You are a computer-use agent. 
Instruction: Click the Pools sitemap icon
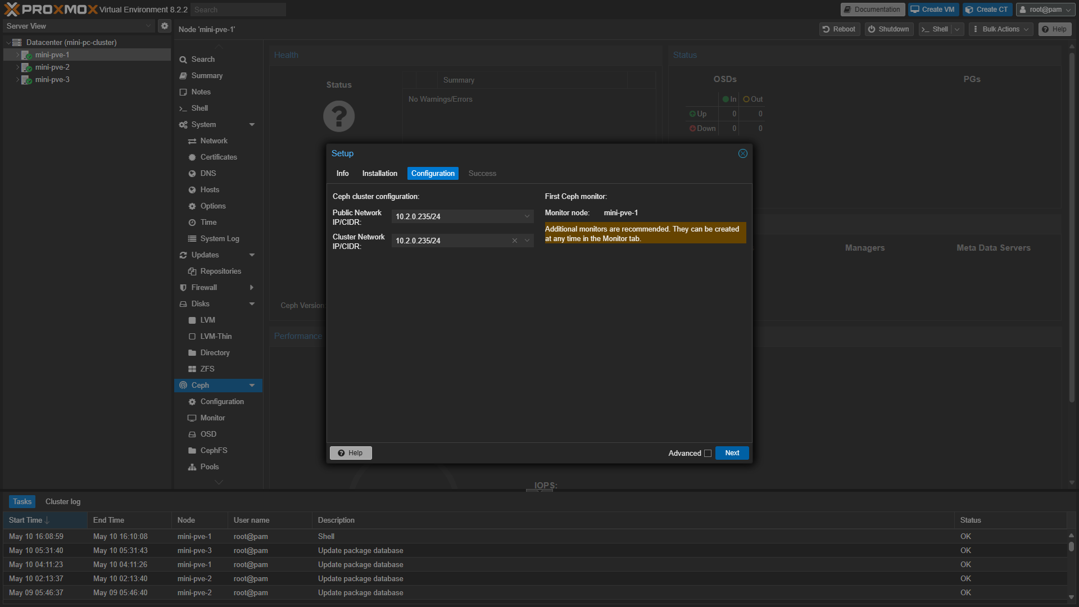[x=192, y=467]
